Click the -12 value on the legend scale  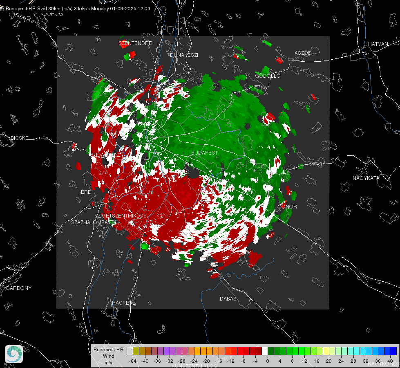[x=230, y=361]
